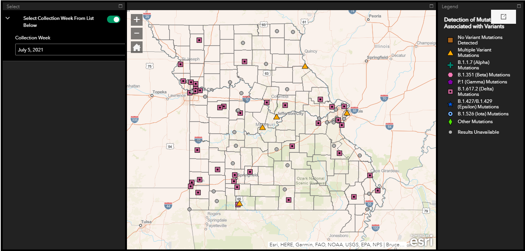This screenshot has height=251, width=525.
Task: Click the orange triangle near Jefferson City
Action: coord(277,117)
